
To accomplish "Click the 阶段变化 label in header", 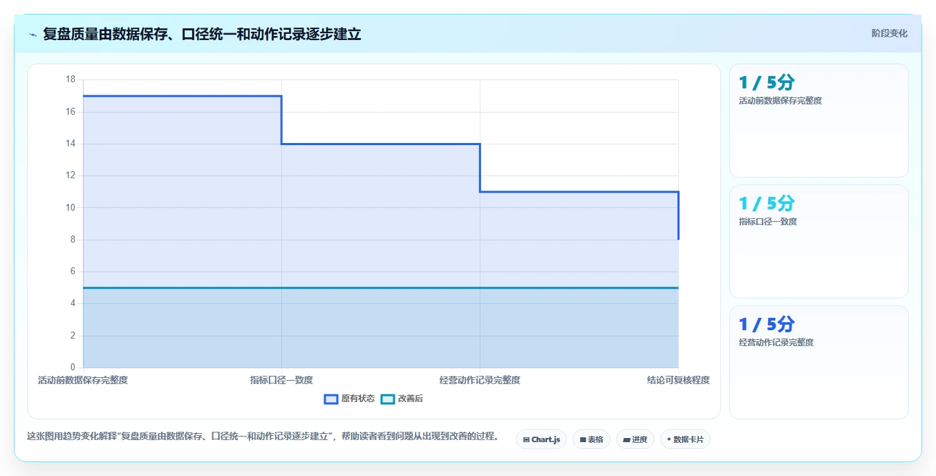I will click(x=889, y=33).
